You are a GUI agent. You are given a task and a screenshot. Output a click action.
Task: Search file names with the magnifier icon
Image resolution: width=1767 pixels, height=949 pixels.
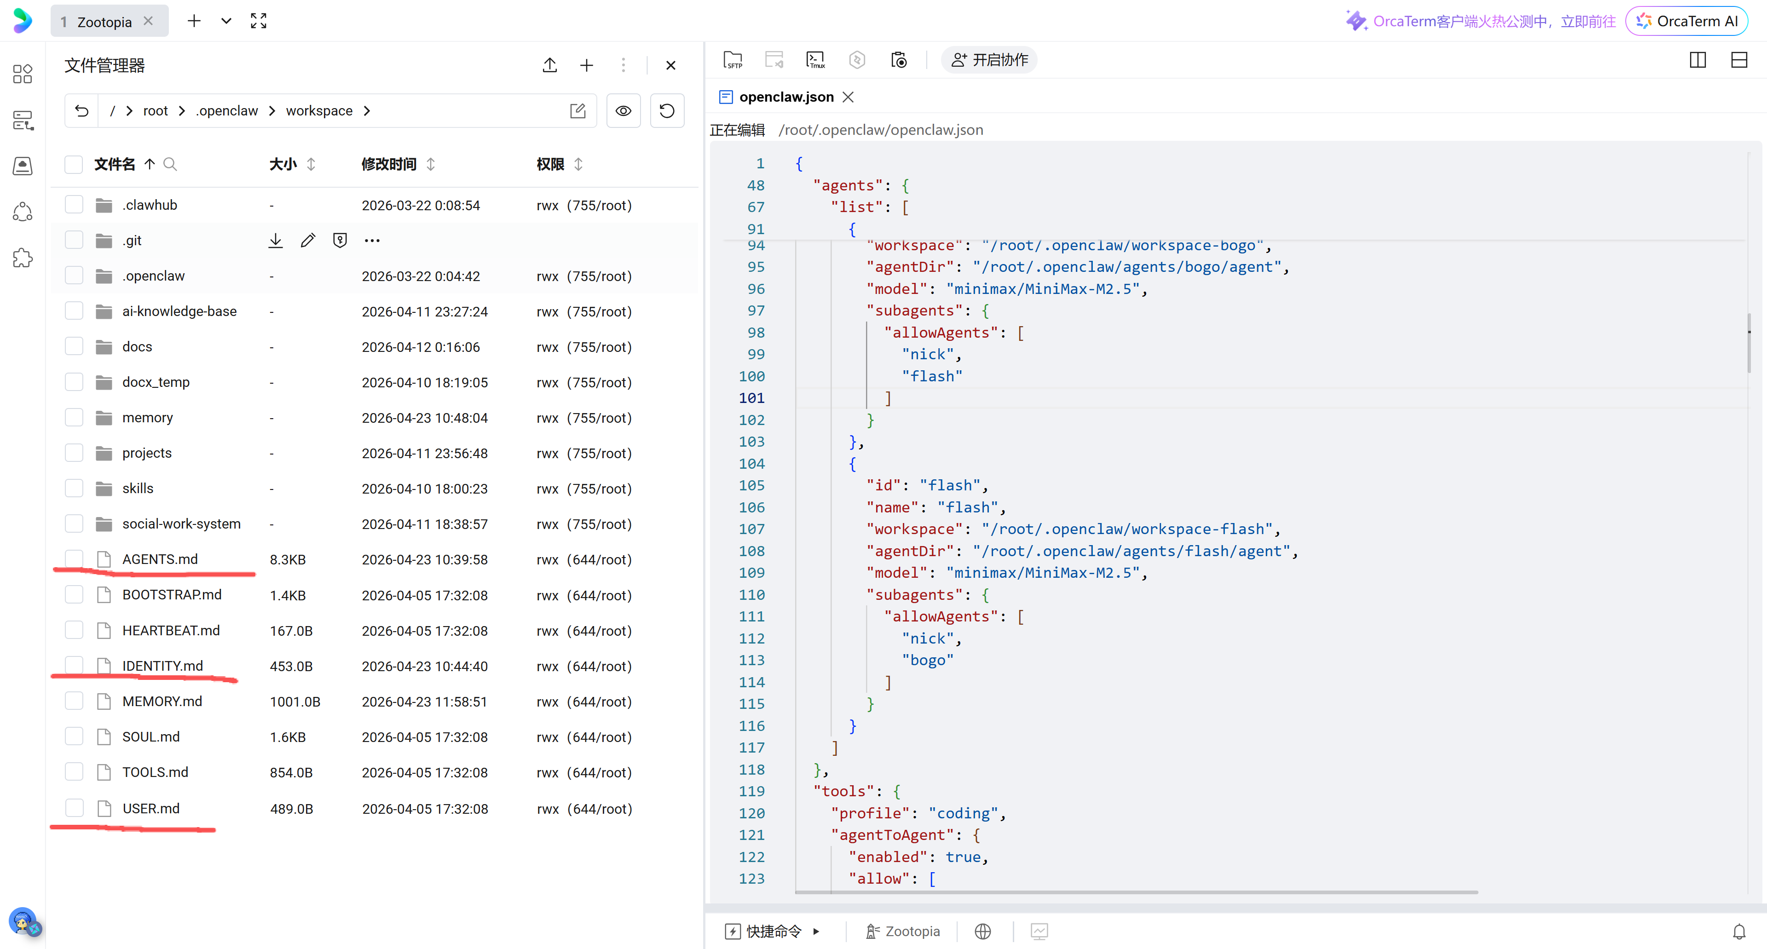(x=170, y=164)
